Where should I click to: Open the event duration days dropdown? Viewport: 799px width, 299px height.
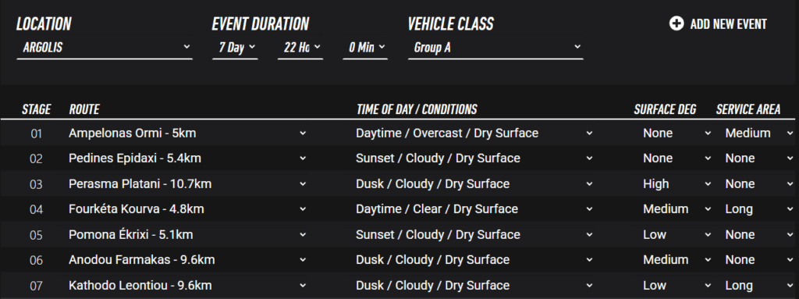[x=235, y=48]
